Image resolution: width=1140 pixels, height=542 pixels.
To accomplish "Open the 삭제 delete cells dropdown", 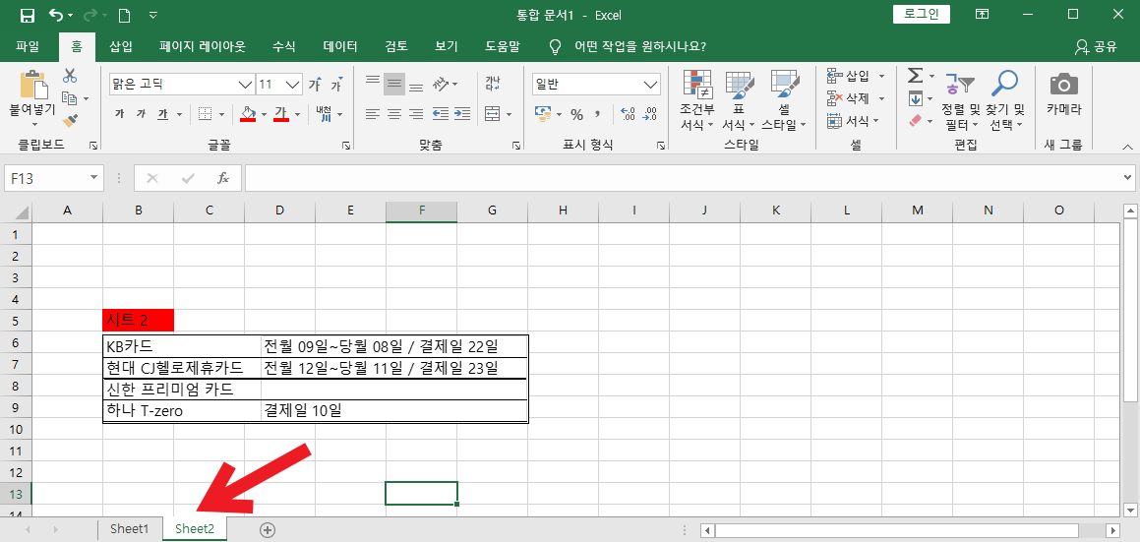I will coord(881,98).
